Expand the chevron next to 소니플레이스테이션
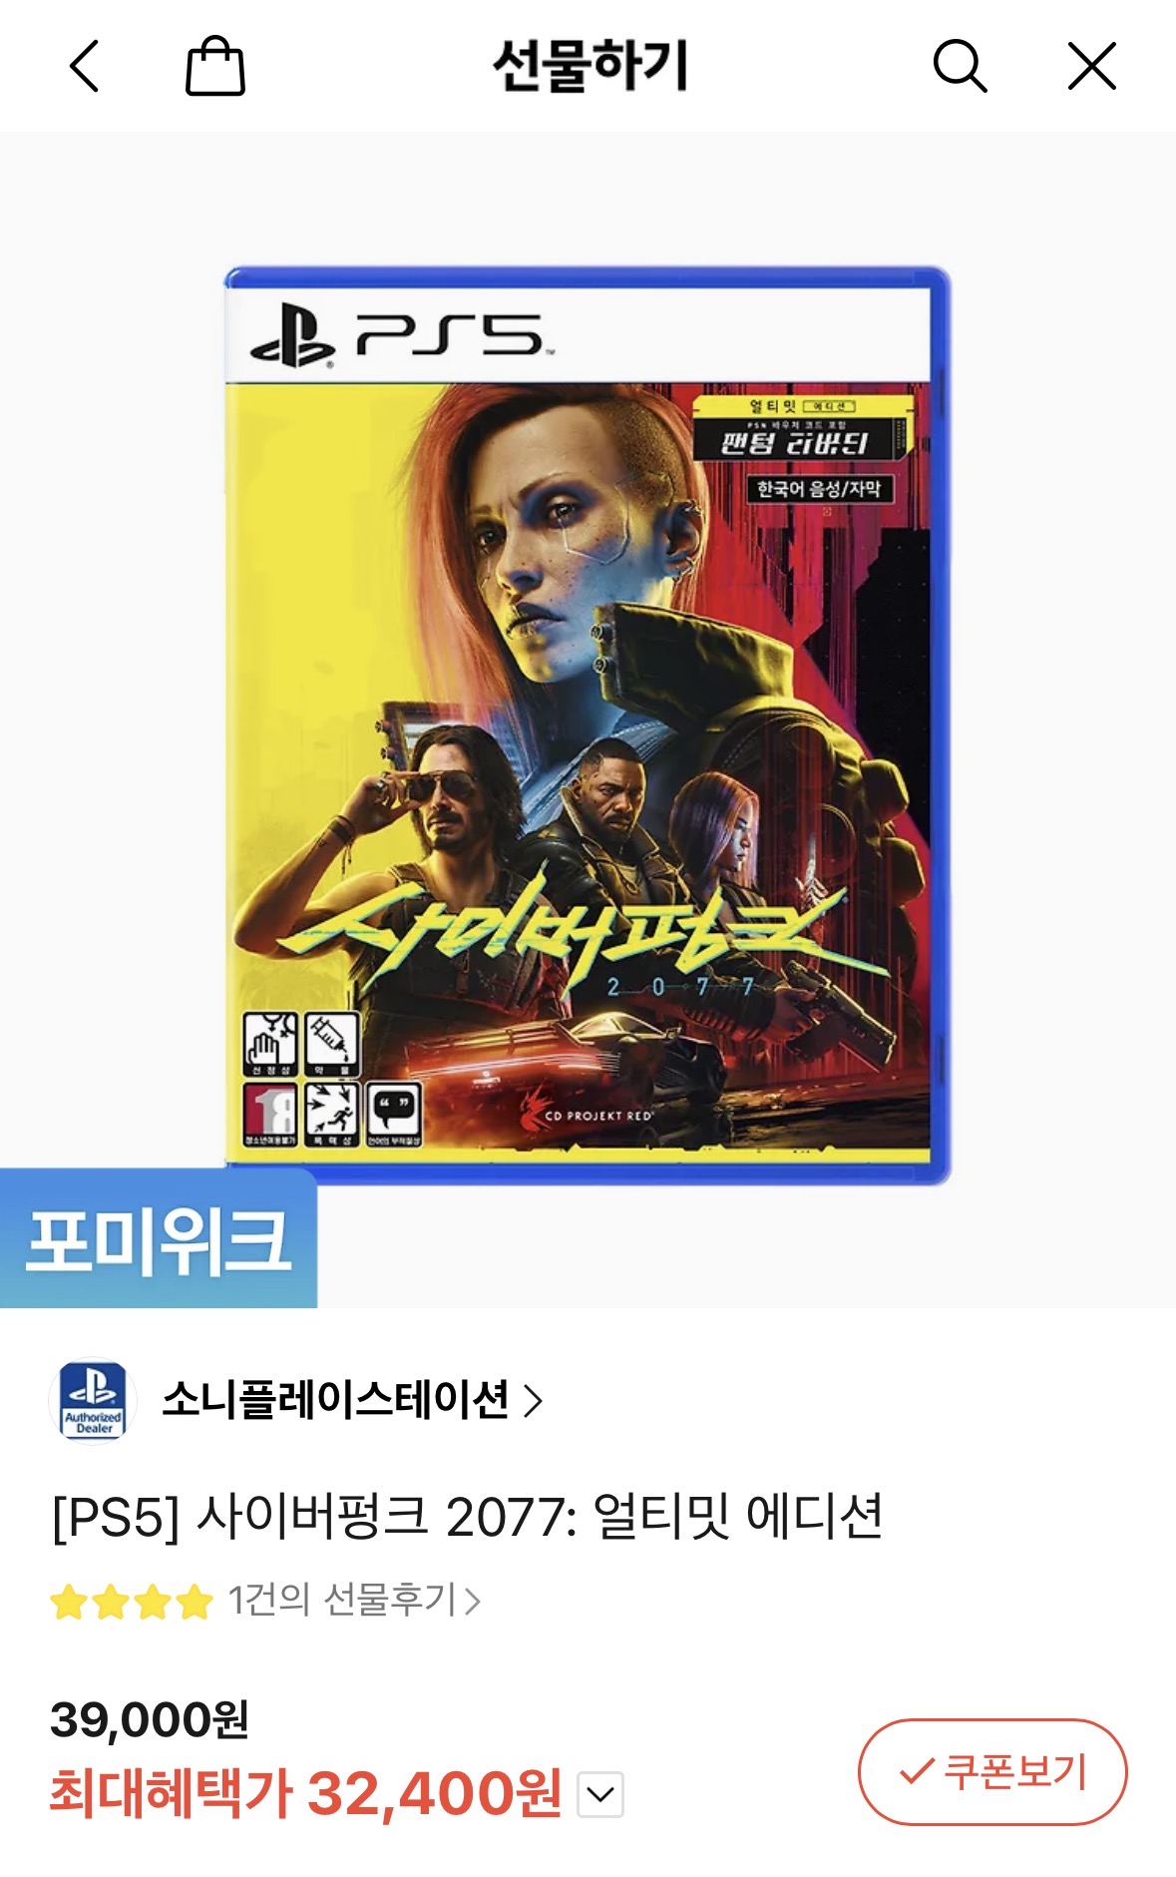The image size is (1176, 1877). pyautogui.click(x=534, y=1401)
